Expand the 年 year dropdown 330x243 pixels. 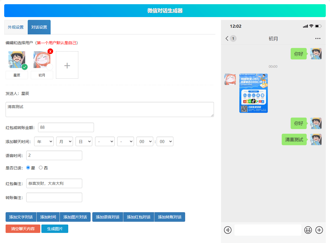click(44, 142)
